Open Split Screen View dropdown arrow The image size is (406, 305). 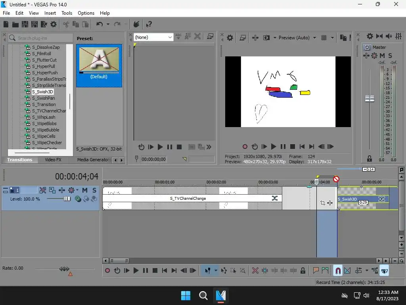point(275,38)
